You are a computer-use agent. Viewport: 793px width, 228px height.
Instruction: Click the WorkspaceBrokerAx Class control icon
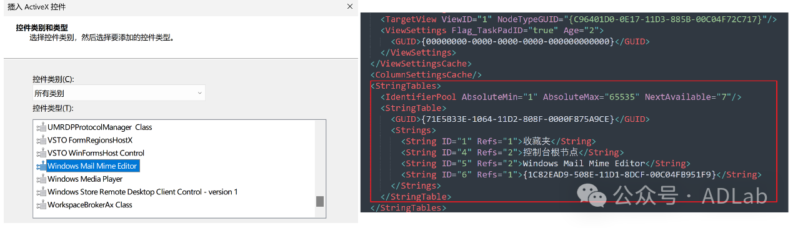41,205
